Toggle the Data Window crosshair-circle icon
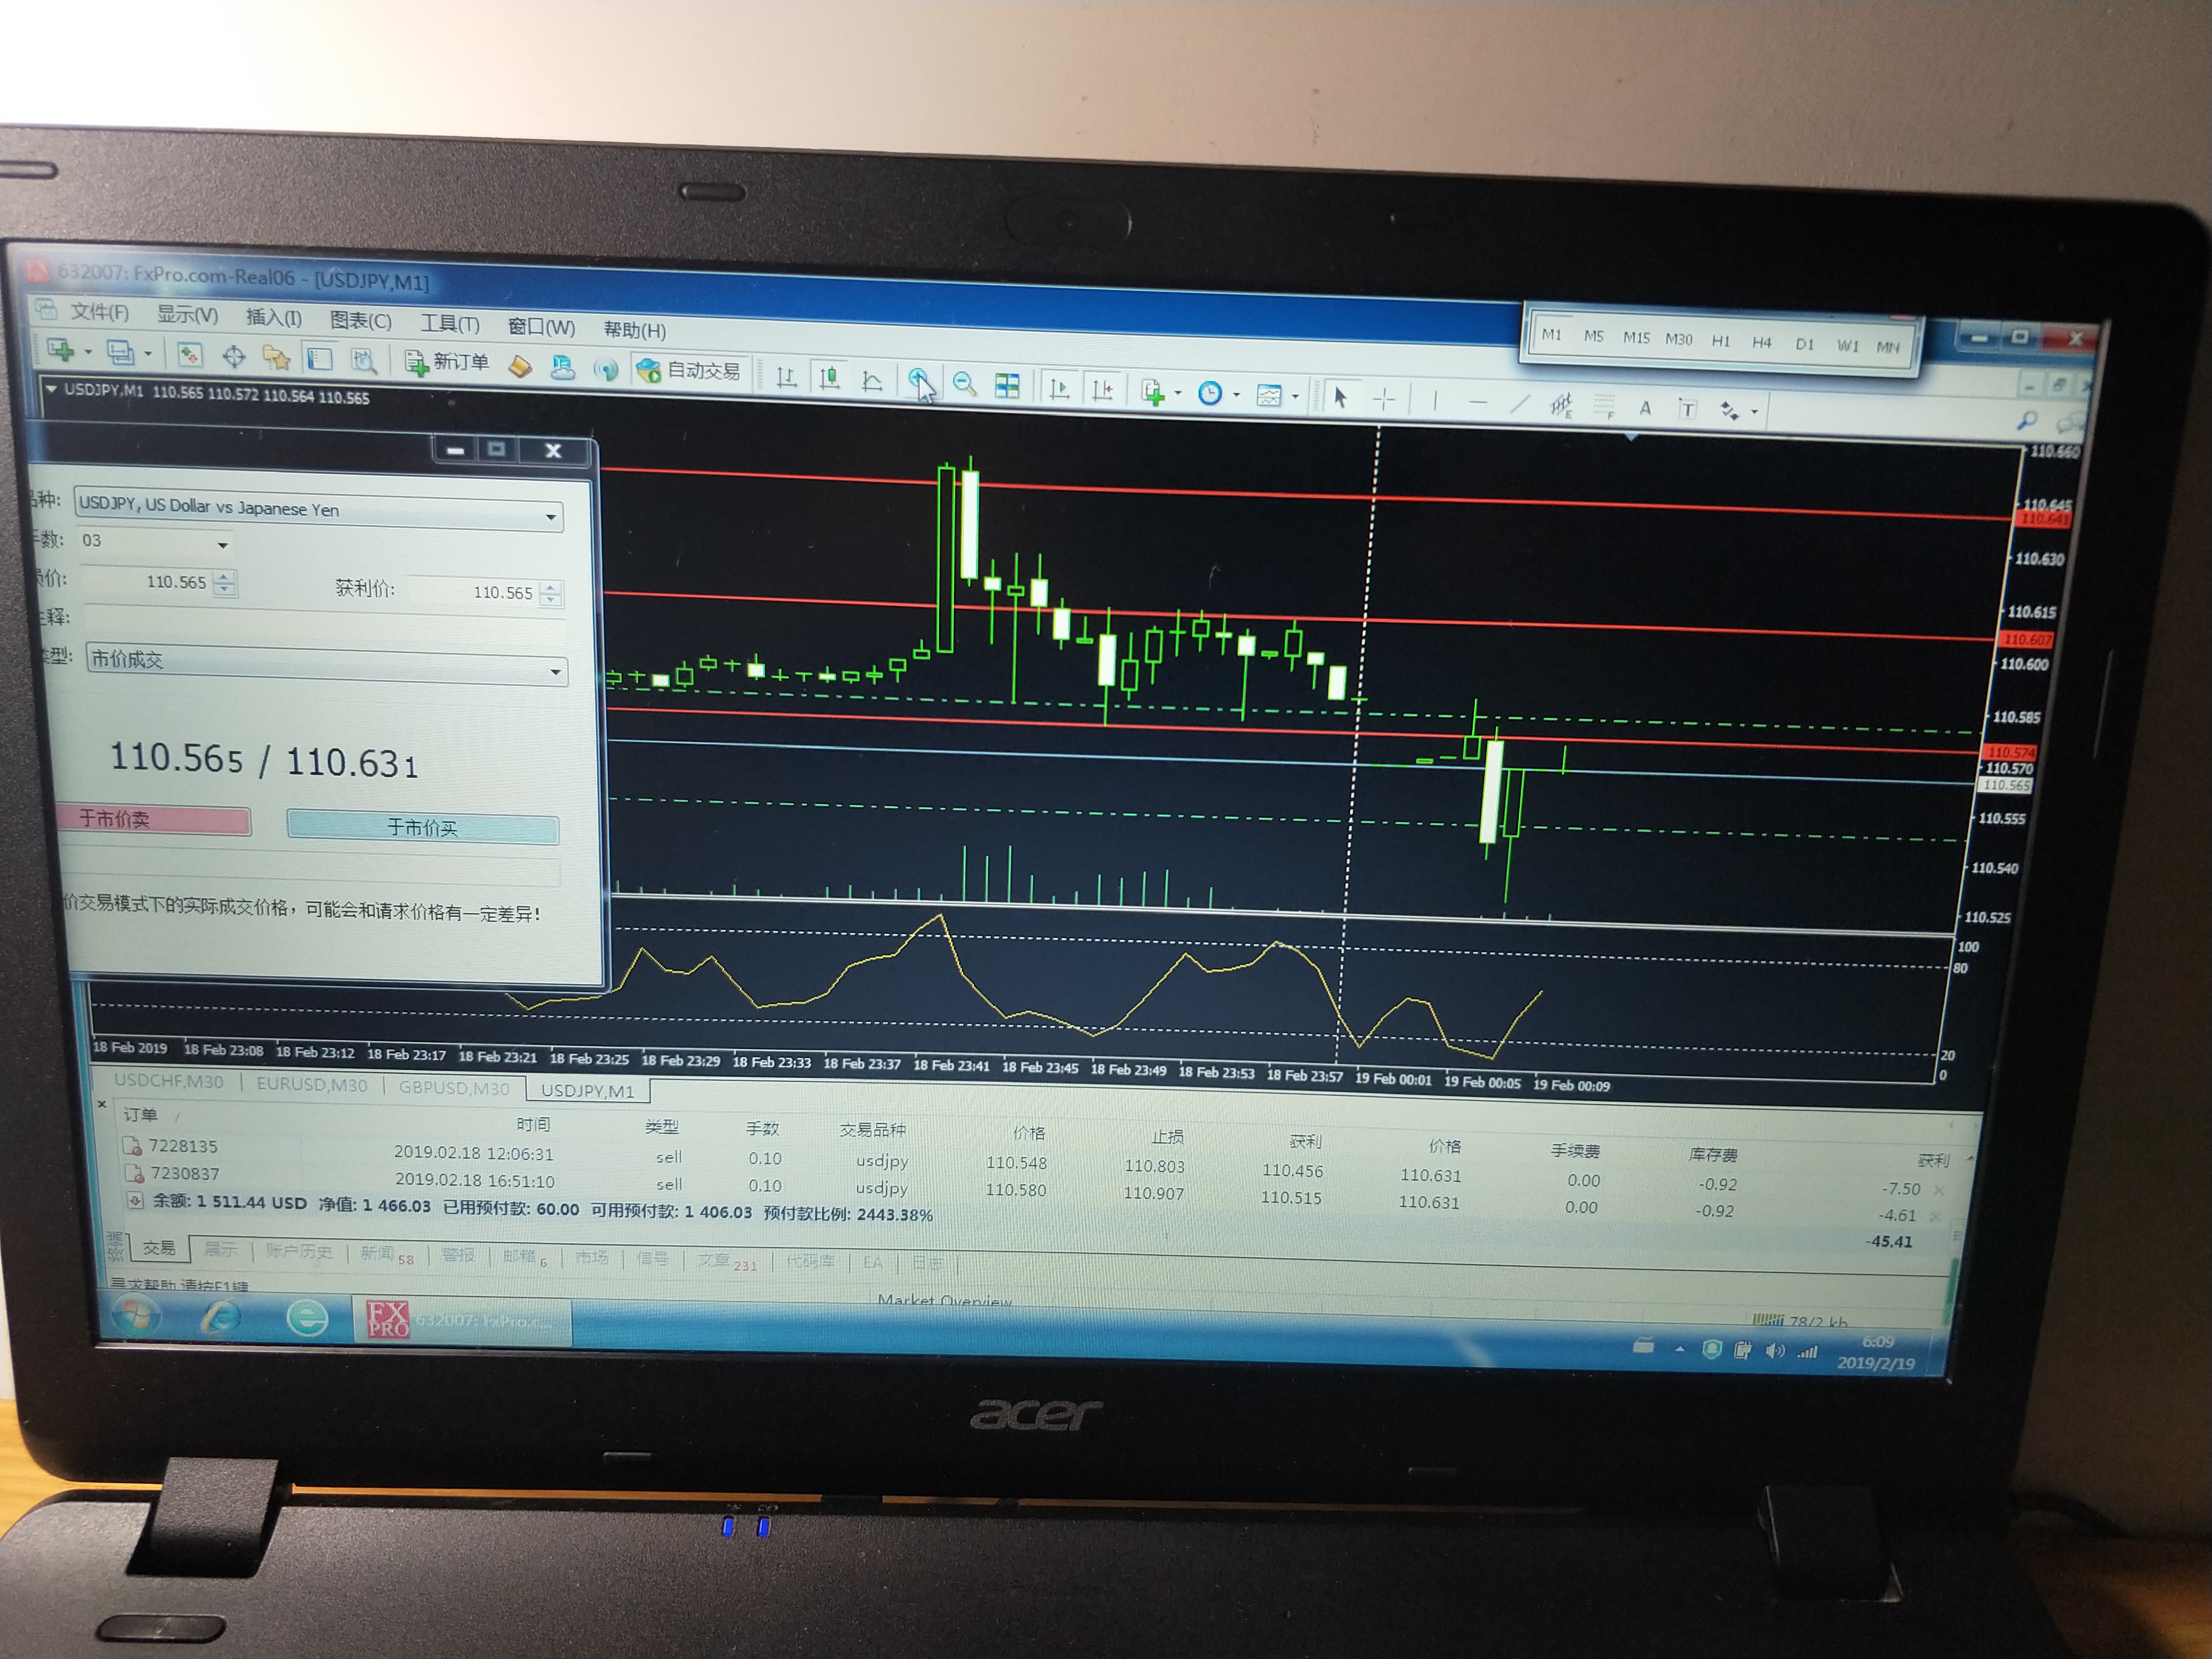This screenshot has height=1659, width=2212. tap(233, 356)
